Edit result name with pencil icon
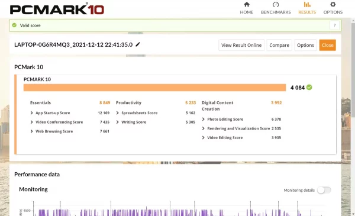The width and height of the screenshot is (355, 216). coord(138,44)
